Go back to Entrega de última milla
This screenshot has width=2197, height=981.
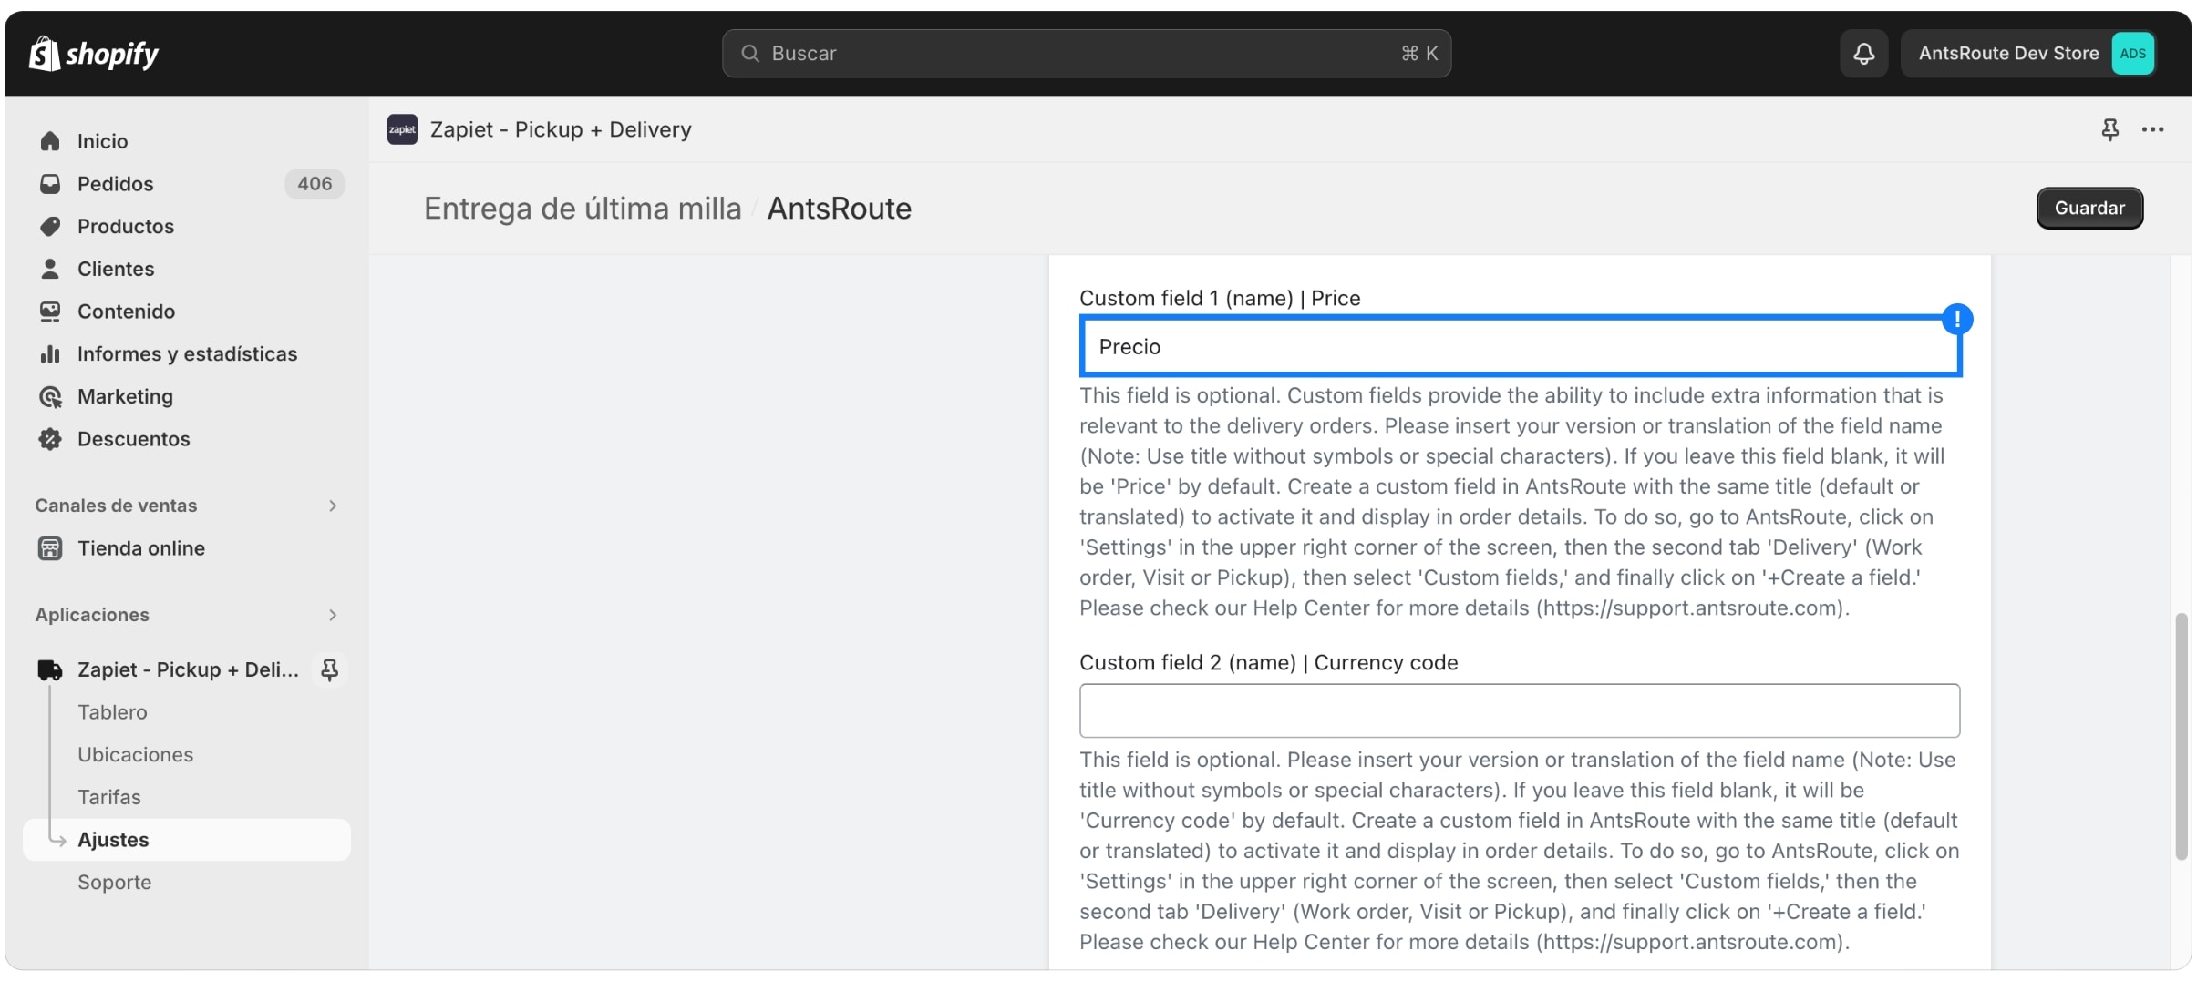click(583, 209)
